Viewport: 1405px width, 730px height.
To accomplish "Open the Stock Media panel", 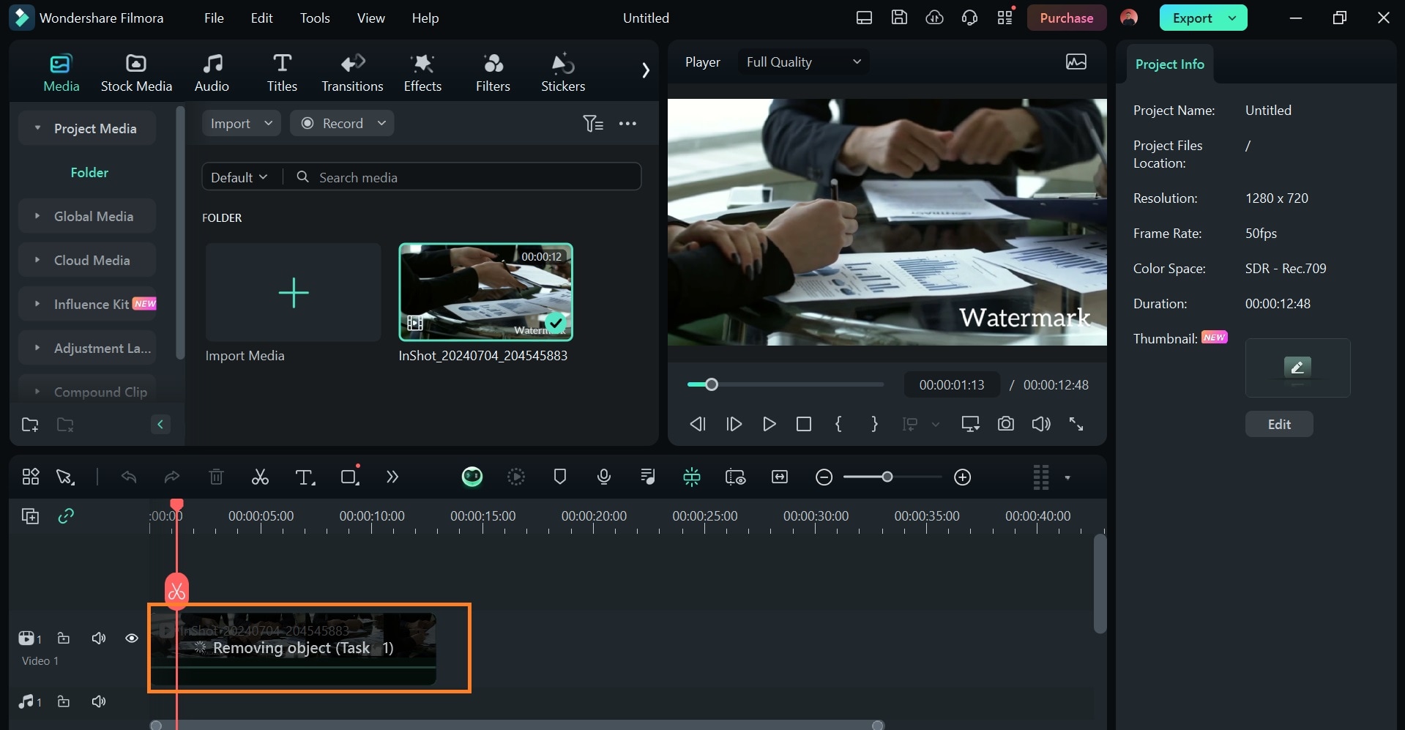I will click(136, 73).
